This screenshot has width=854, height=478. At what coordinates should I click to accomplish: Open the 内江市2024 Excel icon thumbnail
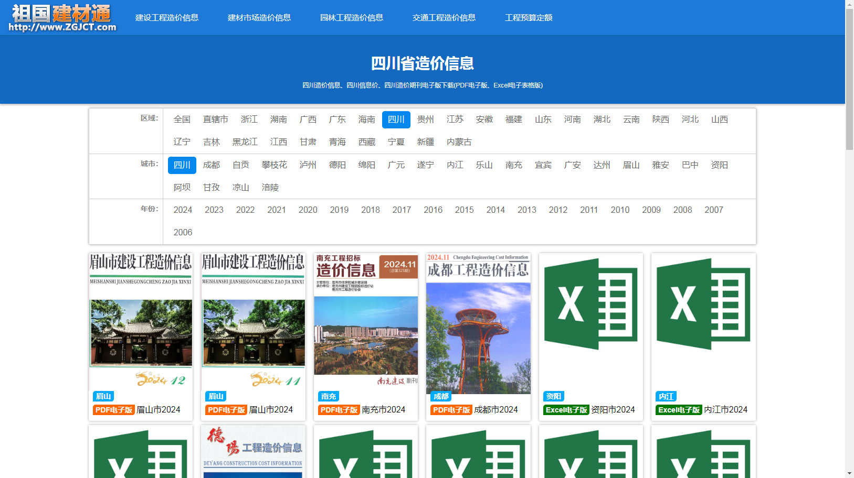tap(703, 304)
